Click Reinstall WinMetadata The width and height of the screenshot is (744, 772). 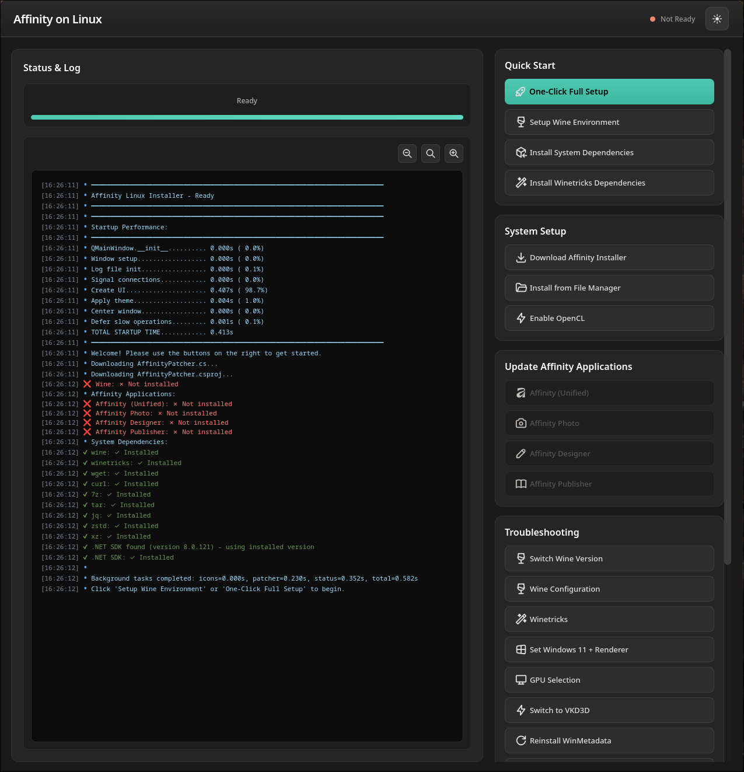coord(609,740)
